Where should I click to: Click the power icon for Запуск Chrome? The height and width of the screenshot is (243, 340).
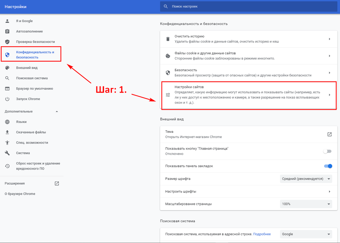click(7, 99)
